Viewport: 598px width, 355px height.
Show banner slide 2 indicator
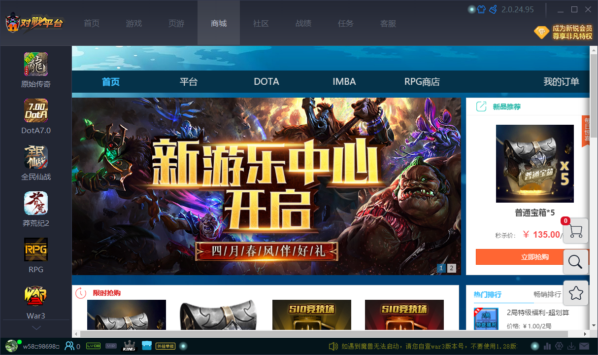[x=452, y=268]
